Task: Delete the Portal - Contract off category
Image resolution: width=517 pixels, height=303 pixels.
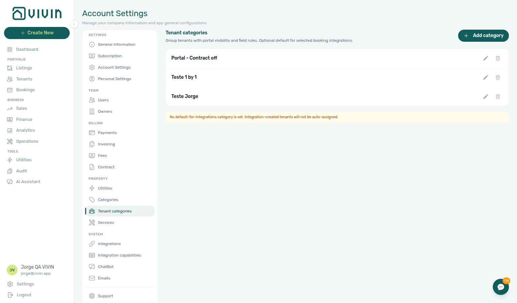Action: point(498,58)
